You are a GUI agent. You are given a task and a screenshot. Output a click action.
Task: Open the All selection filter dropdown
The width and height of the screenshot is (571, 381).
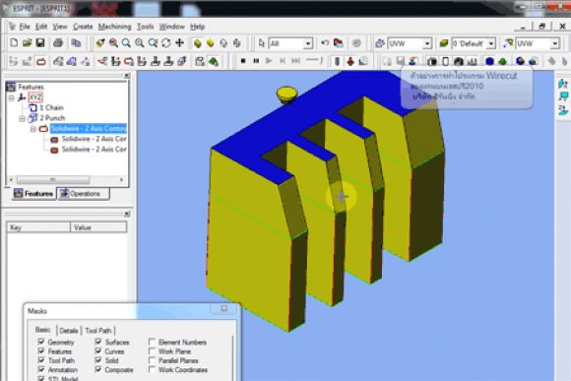pyautogui.click(x=308, y=43)
